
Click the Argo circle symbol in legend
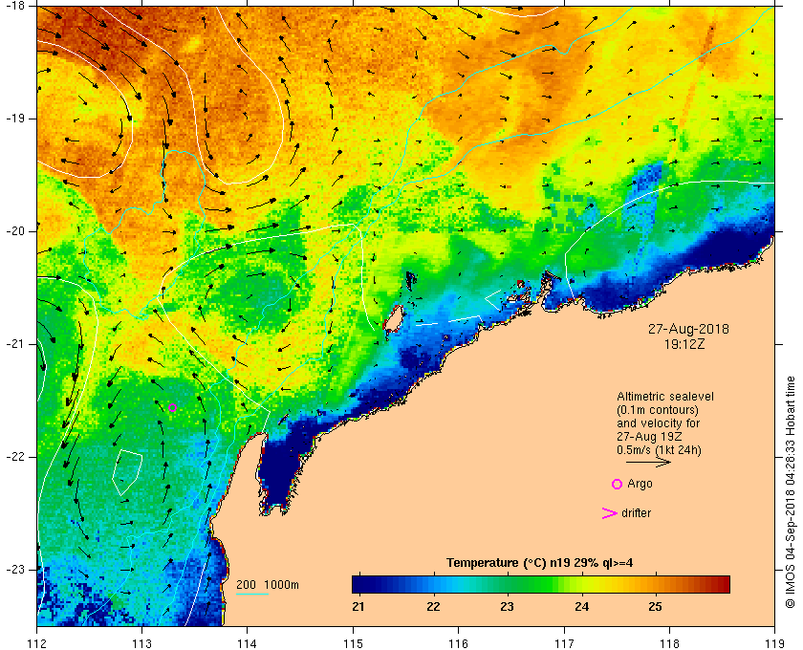click(x=618, y=484)
